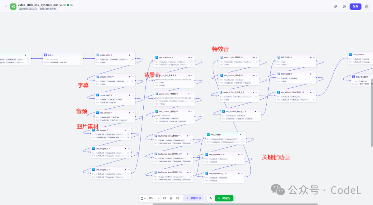The image size is (373, 205).
Task: Click the green workflow logo icon
Action: point(13,7)
